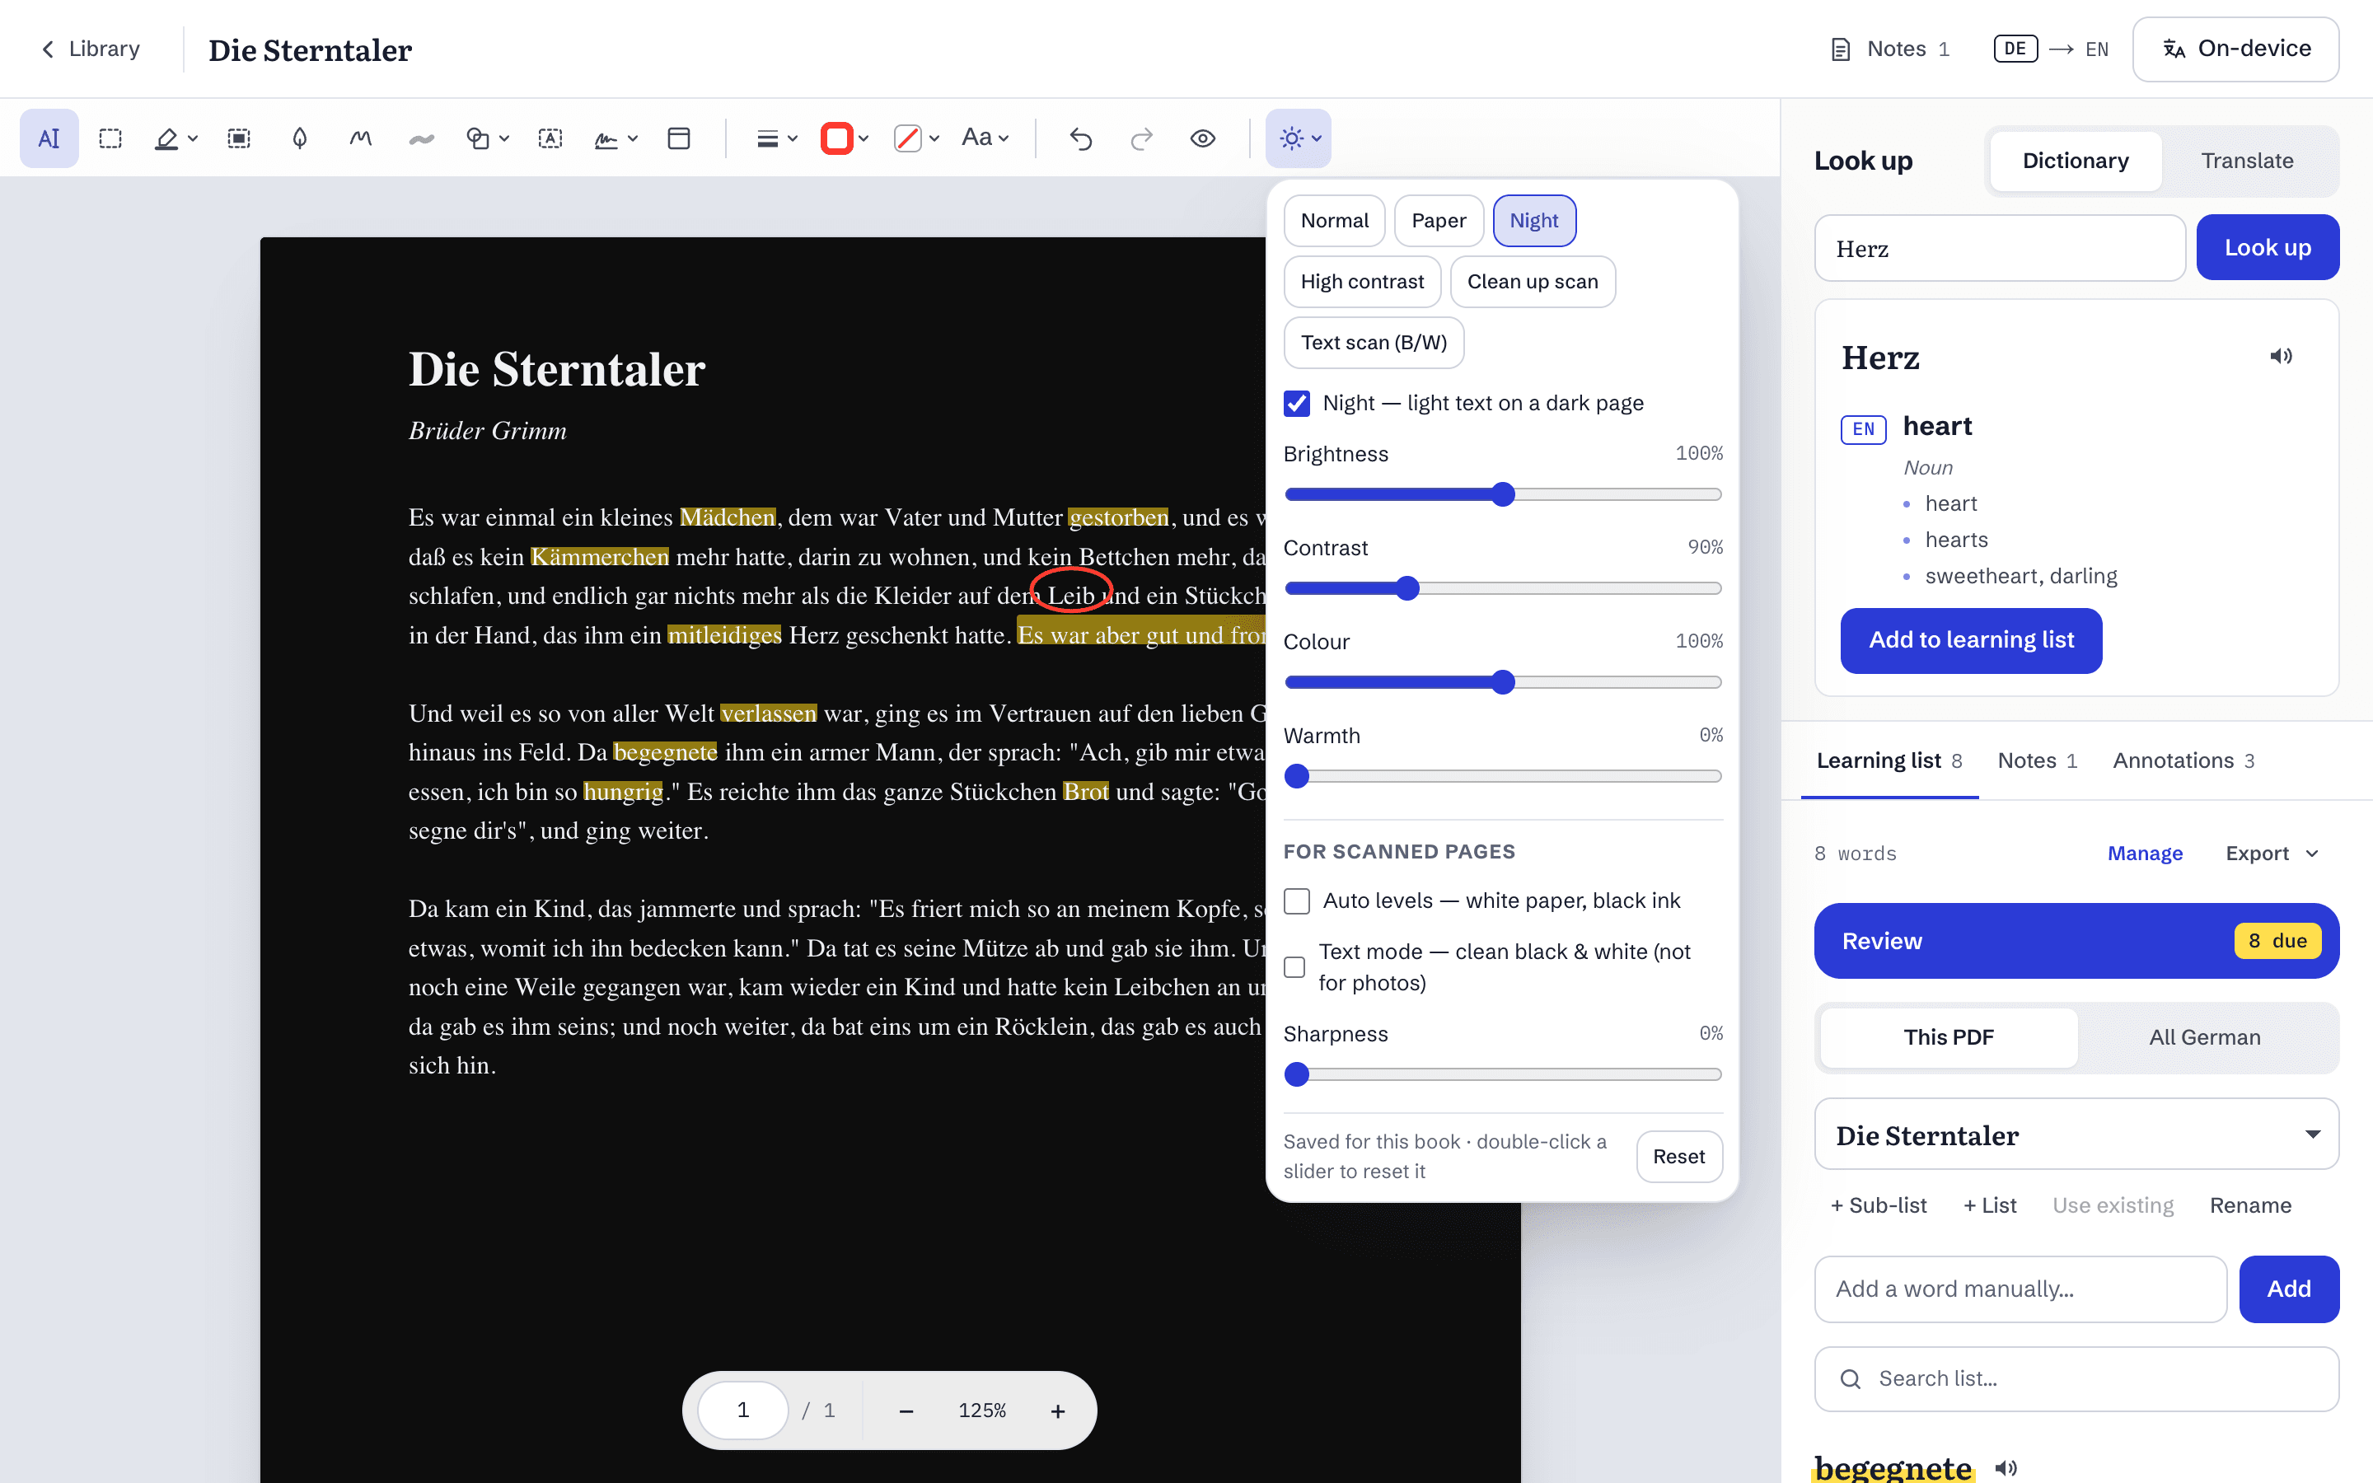This screenshot has height=1483, width=2373.
Task: Switch to the Translate tab
Action: pos(2246,161)
